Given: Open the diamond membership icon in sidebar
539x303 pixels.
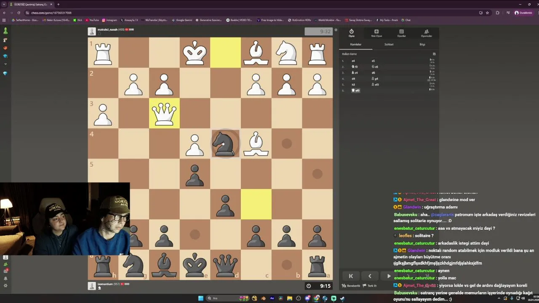Looking at the screenshot, I should coord(5,73).
